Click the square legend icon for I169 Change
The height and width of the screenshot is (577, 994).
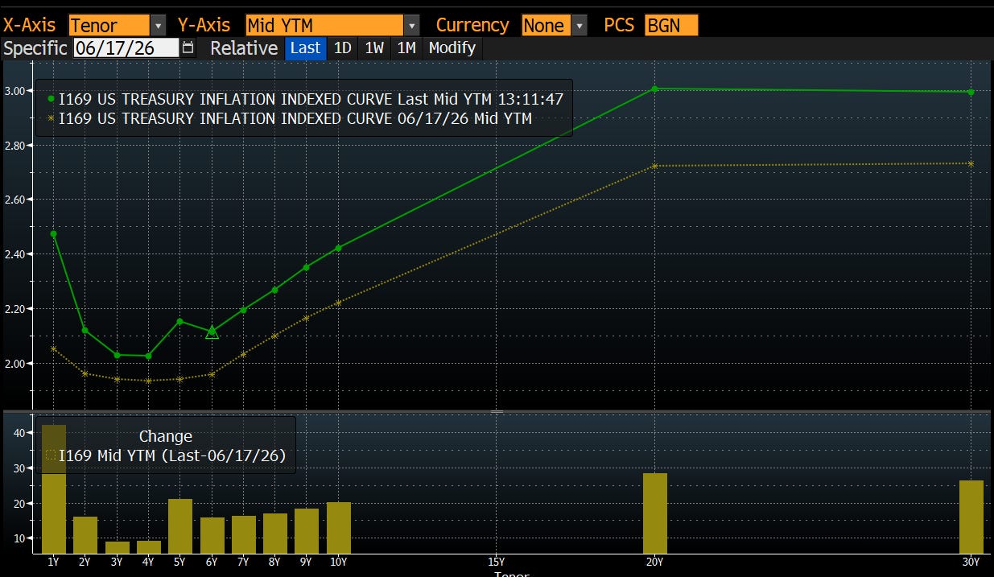51,455
